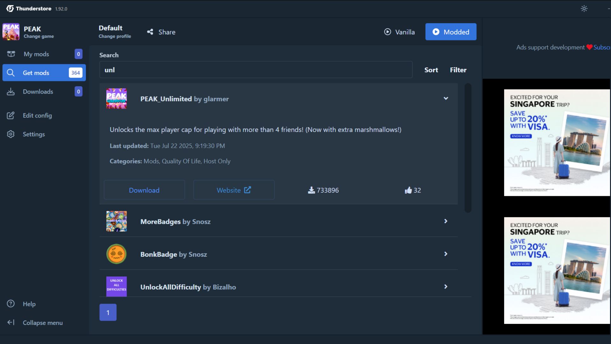Open the lower Singapore Visa advertisement
The height and width of the screenshot is (344, 611).
(x=557, y=271)
